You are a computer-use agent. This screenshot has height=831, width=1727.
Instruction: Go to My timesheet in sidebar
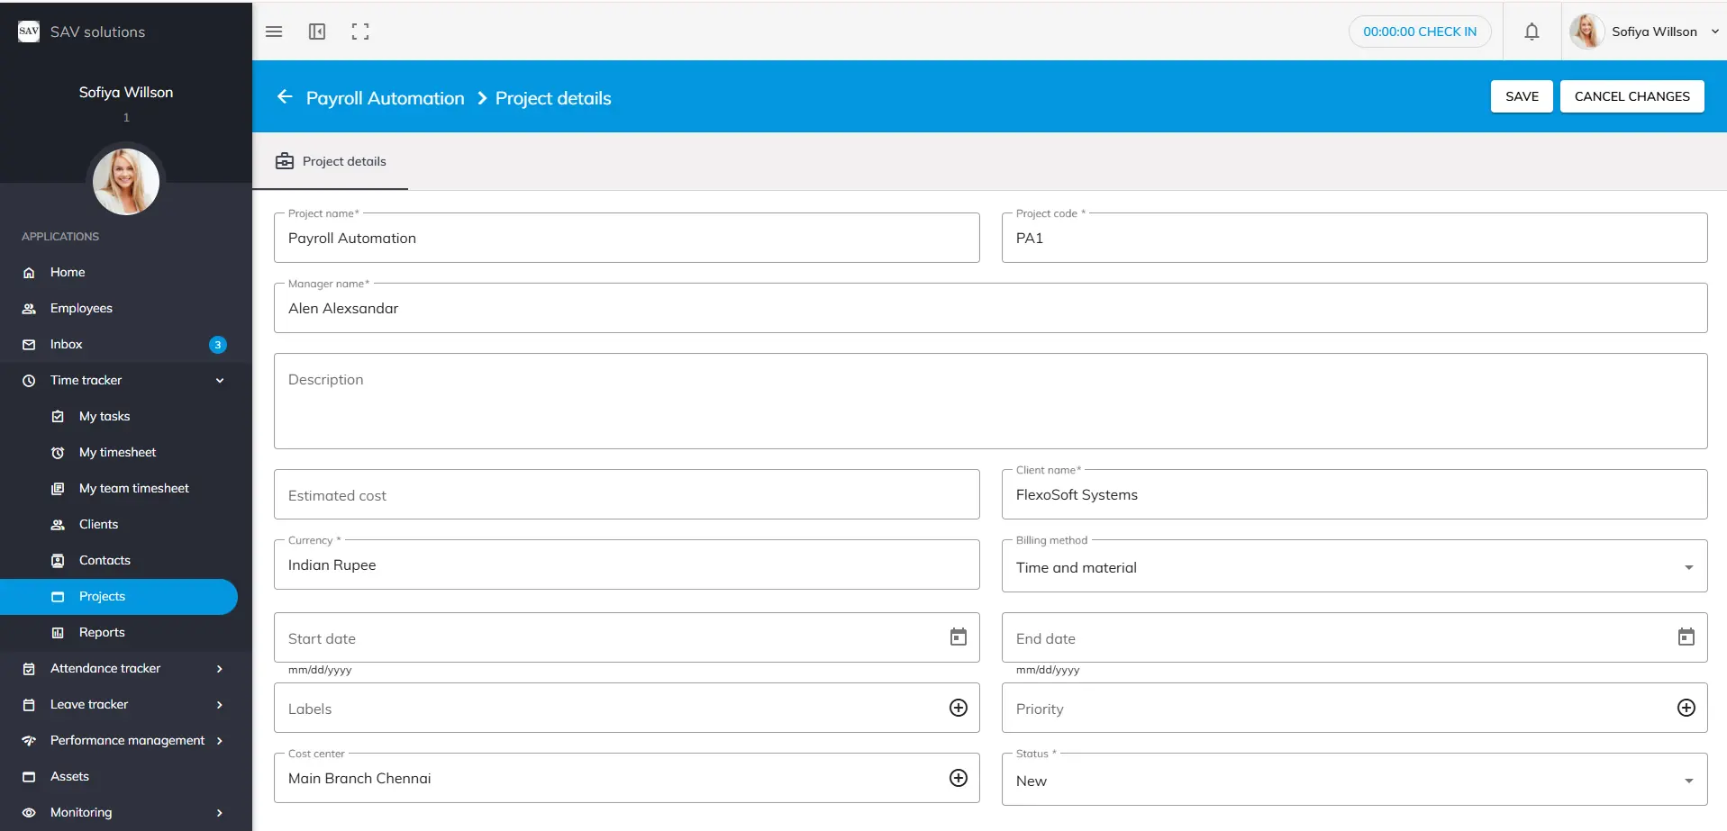click(117, 453)
